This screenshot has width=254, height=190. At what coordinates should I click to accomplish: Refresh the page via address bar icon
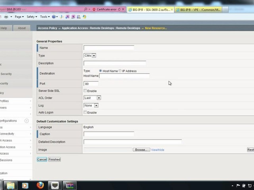click(x=119, y=9)
